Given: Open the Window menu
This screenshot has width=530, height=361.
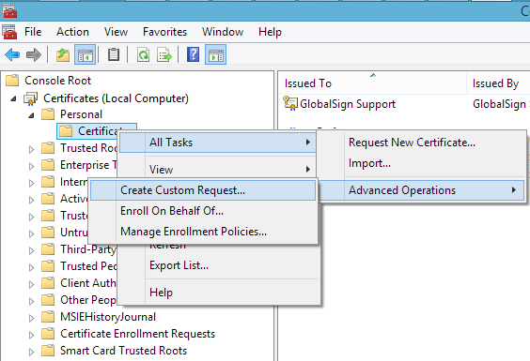Looking at the screenshot, I should 223,32.
